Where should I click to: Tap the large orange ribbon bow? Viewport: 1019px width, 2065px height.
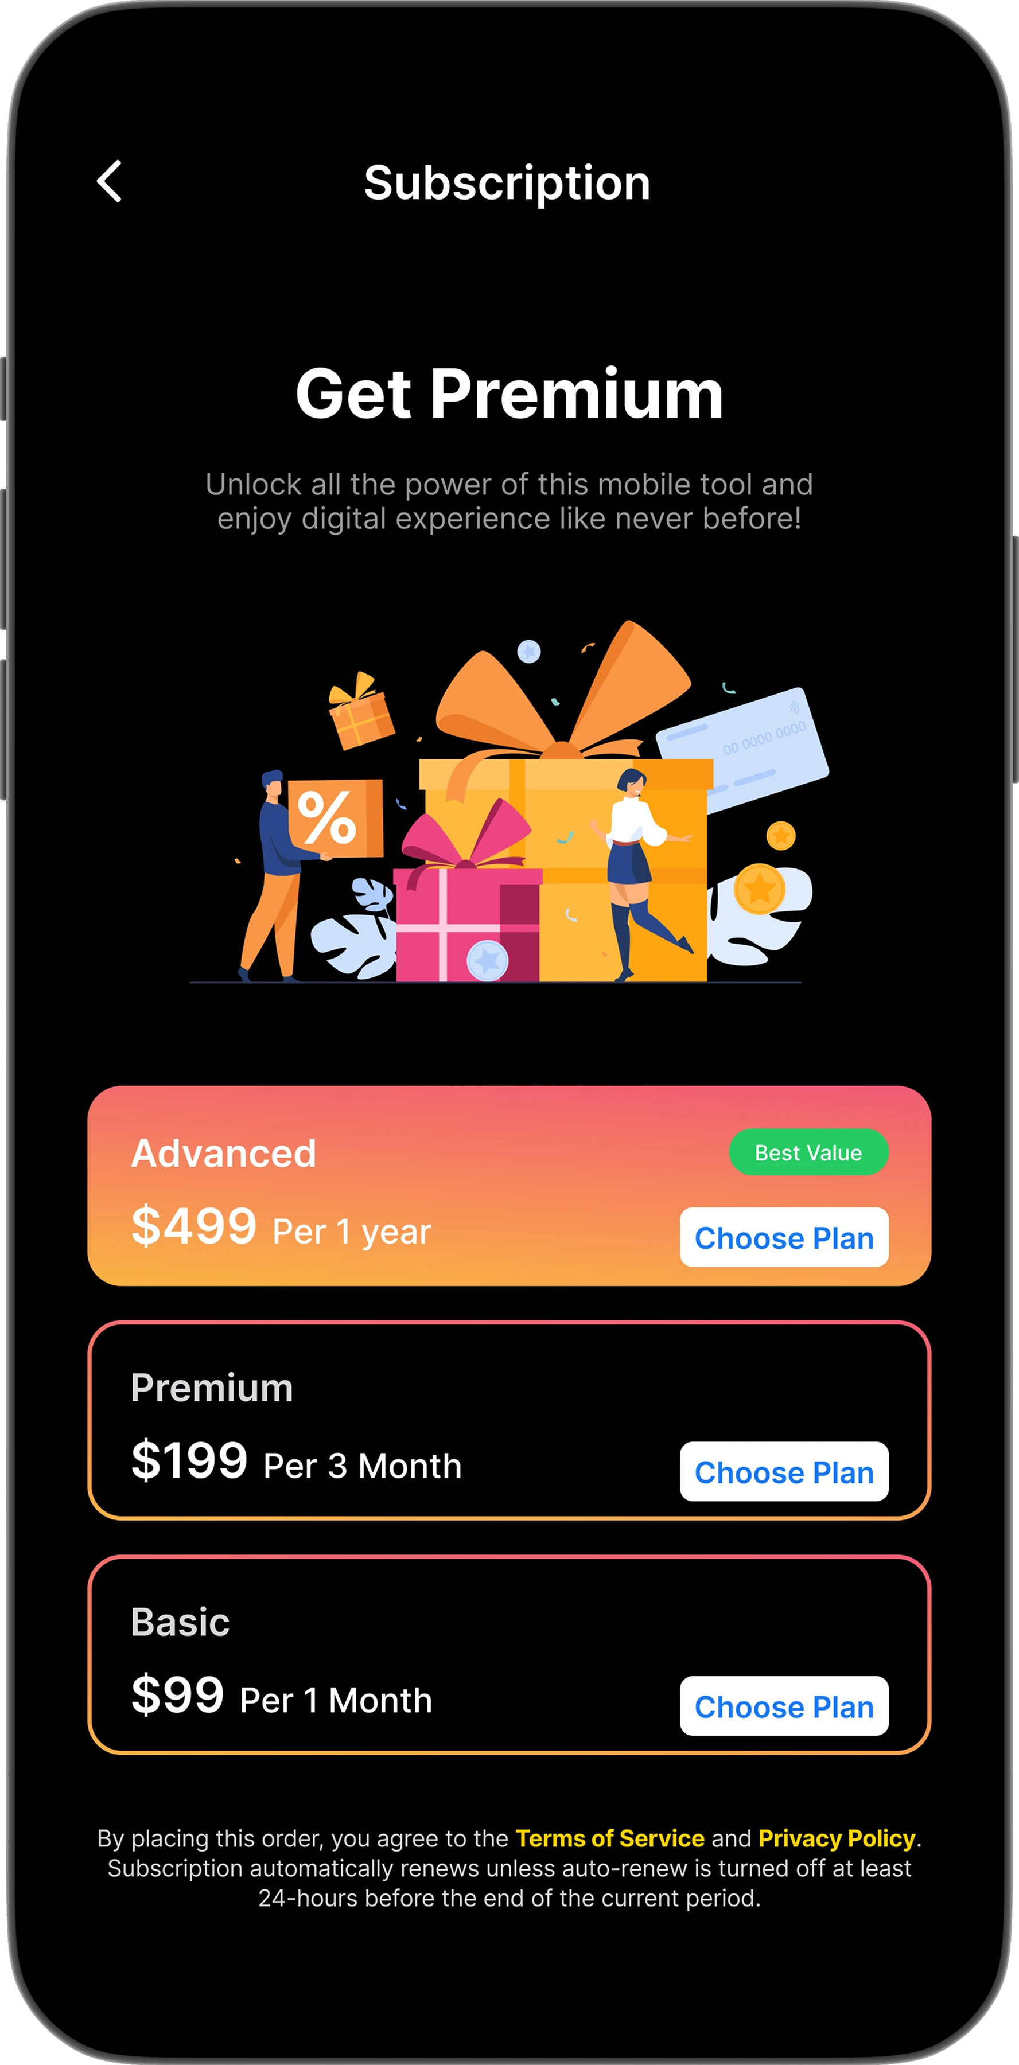pyautogui.click(x=563, y=692)
